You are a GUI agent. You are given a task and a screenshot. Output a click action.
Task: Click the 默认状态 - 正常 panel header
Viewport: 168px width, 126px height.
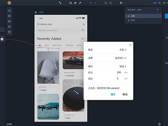tap(134, 10)
